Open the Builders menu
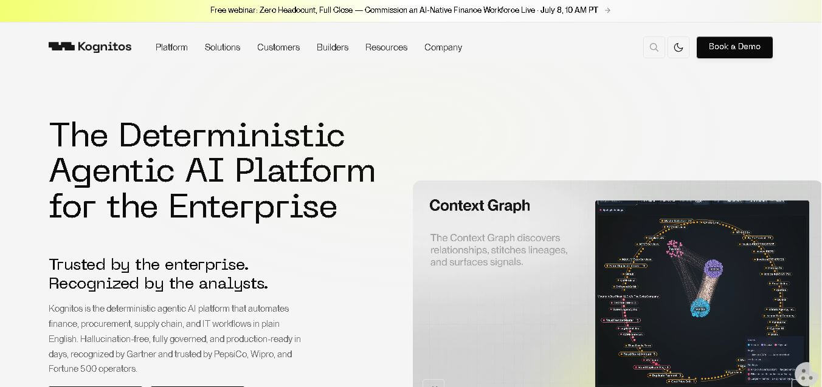 point(333,47)
